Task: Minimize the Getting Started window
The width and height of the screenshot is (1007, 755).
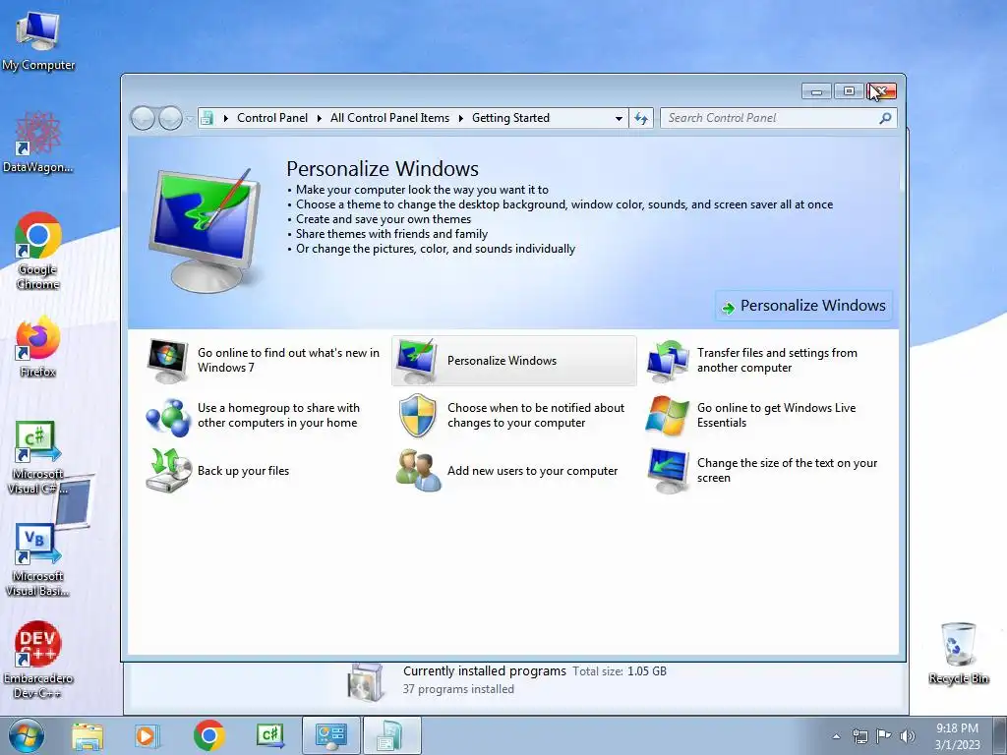Action: click(x=816, y=91)
